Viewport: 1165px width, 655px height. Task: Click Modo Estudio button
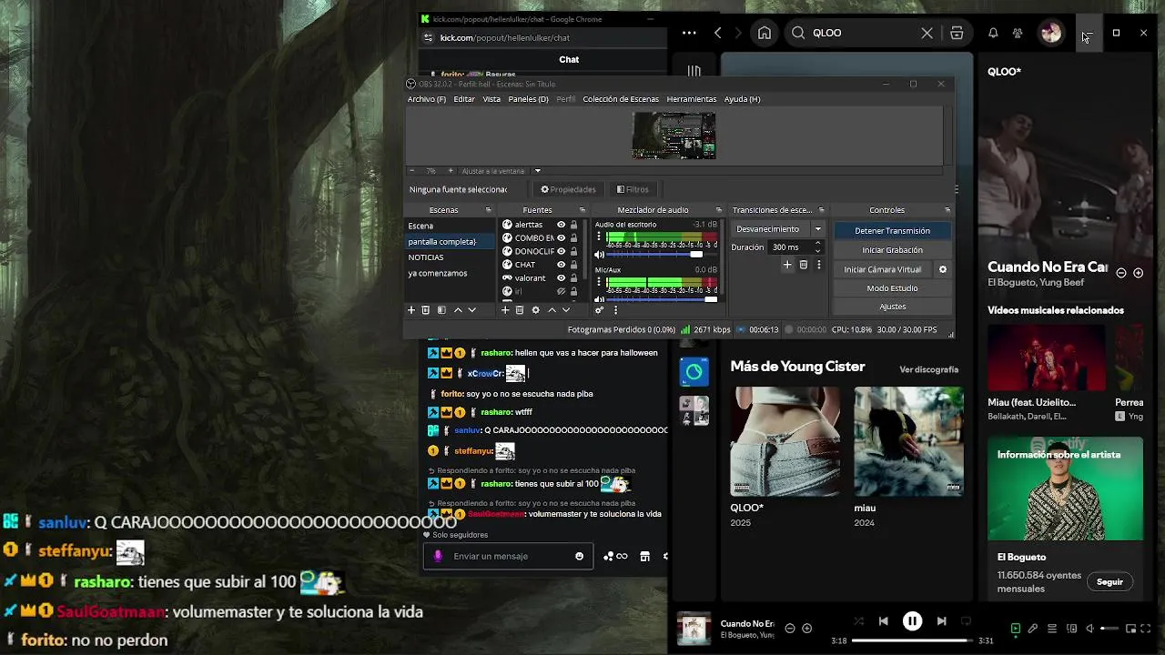[x=892, y=288]
